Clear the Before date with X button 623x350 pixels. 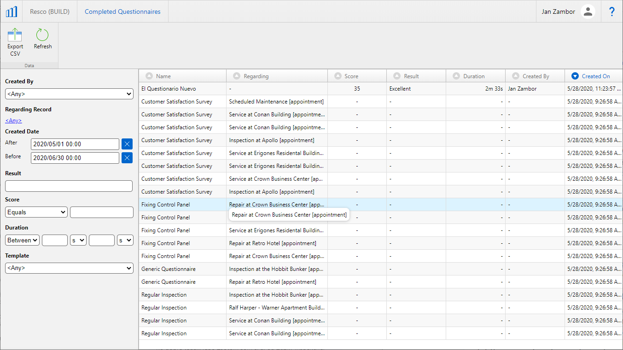127,158
